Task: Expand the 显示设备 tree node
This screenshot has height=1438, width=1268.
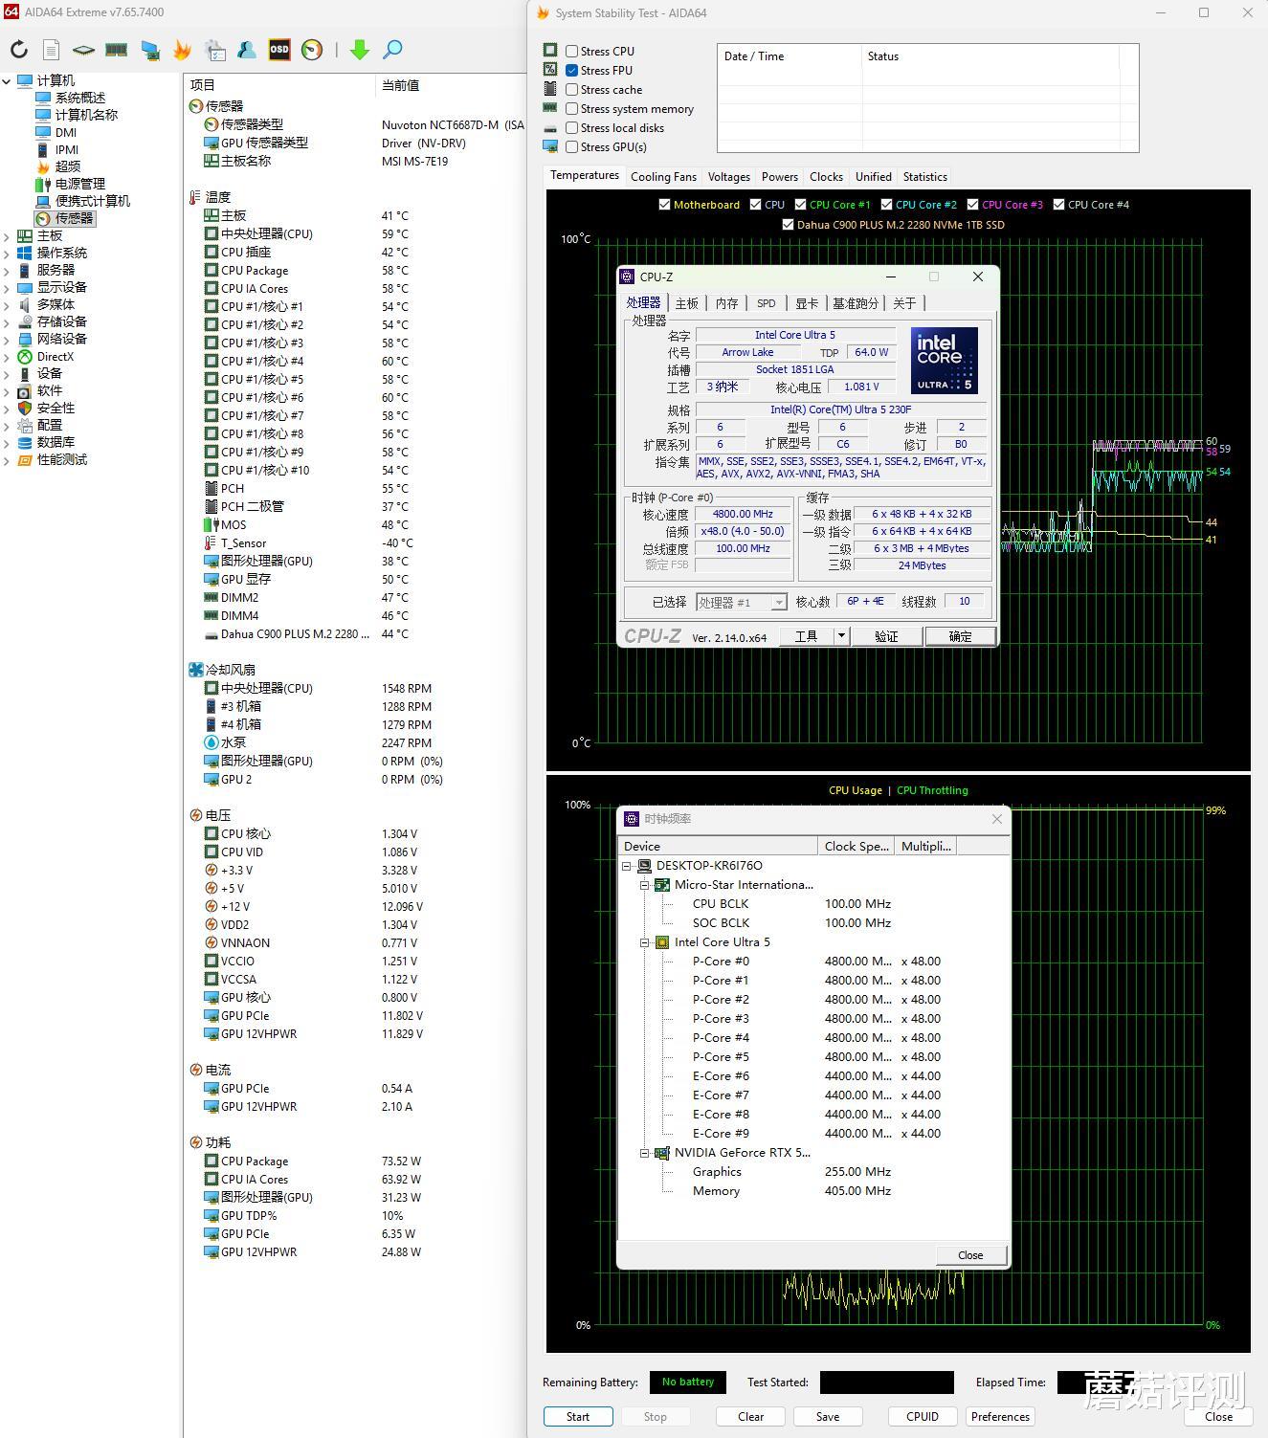Action: tap(7, 288)
